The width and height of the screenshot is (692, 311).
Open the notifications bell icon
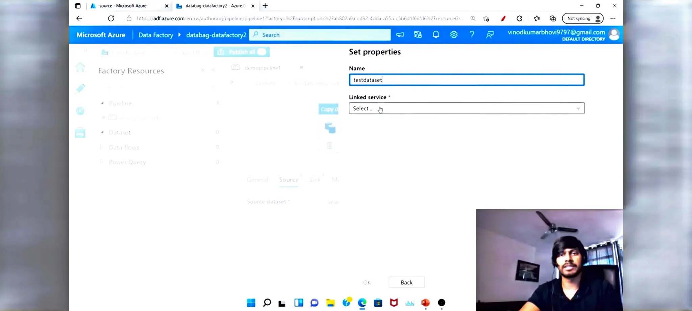tap(436, 35)
